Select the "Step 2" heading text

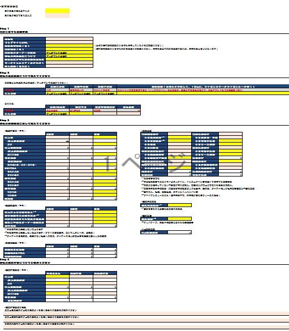5,72
